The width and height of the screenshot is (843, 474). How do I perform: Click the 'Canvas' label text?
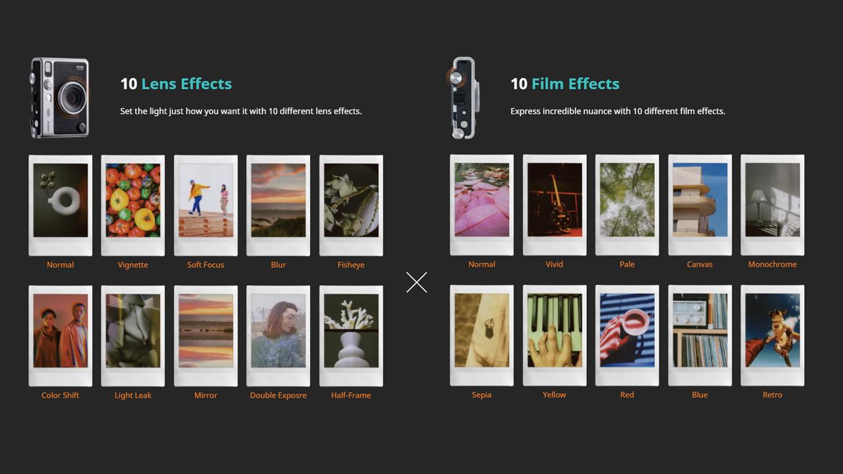pos(700,264)
